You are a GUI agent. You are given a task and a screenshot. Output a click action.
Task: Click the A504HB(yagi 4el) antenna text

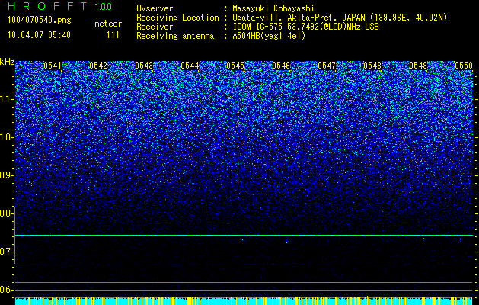[x=269, y=36]
